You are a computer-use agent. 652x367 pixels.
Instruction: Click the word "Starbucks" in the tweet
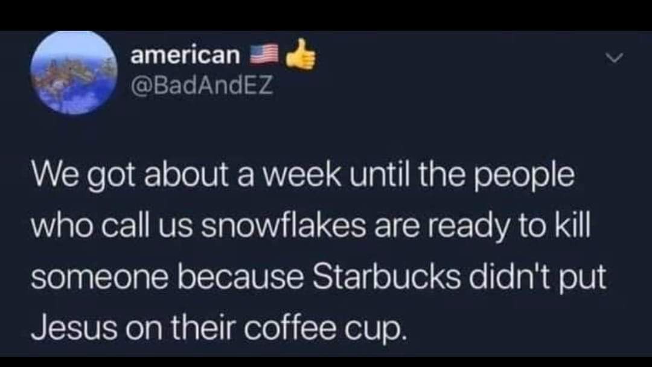[386, 277]
